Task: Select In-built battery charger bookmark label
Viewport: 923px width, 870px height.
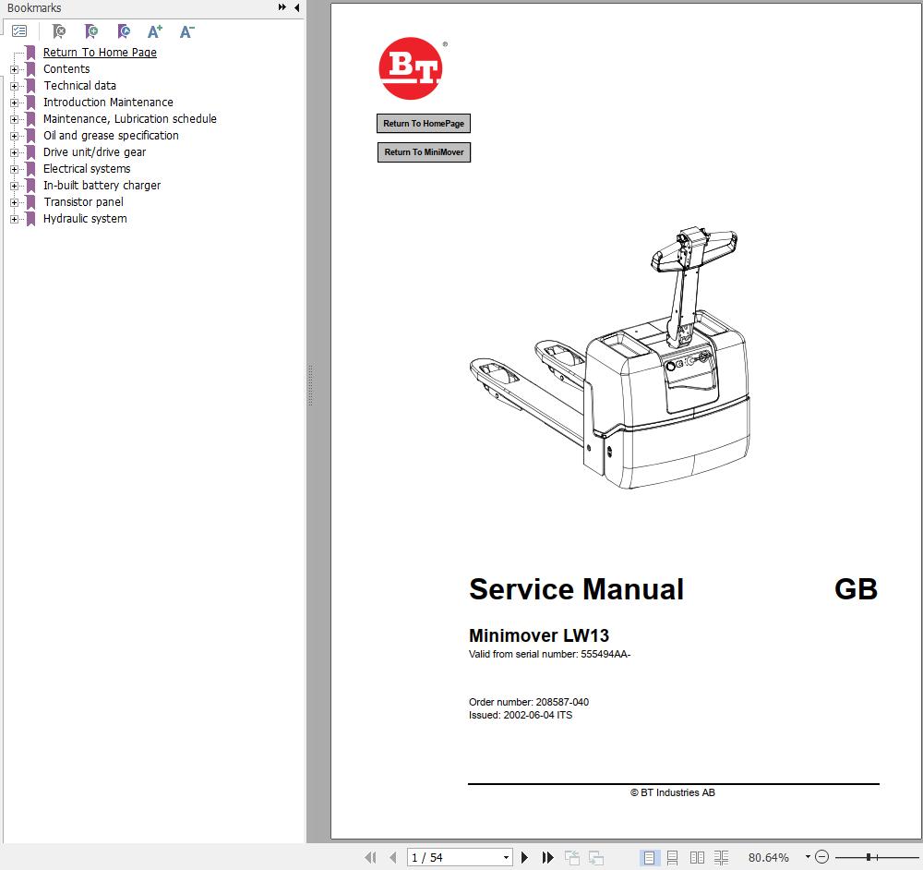Action: (102, 185)
